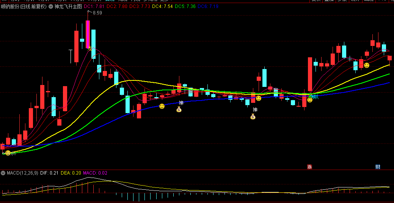
Task: Click the red 涨 event marker
Action: pos(309,167)
